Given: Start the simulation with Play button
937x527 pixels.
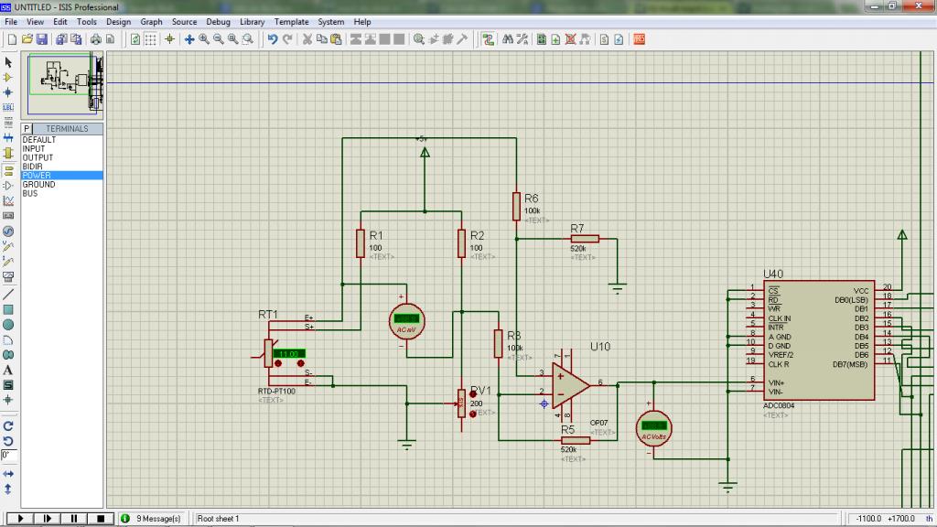Looking at the screenshot, I should [19, 519].
